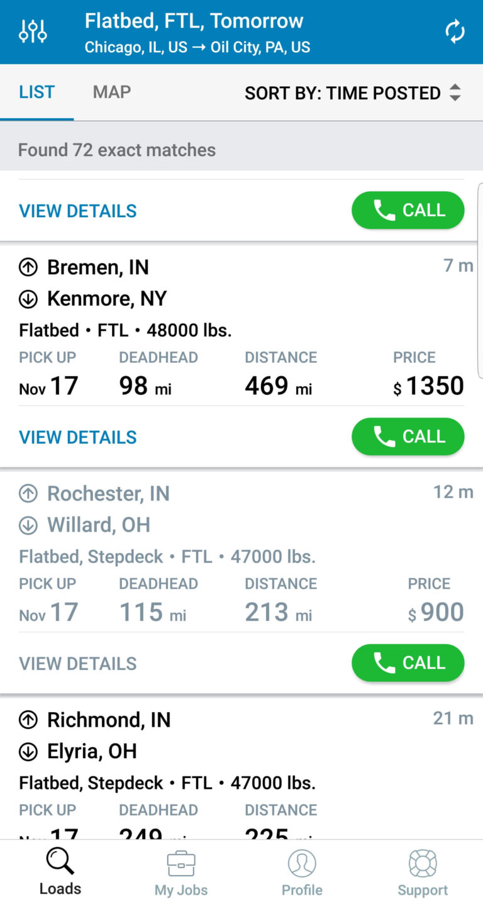483x904 pixels.
Task: Click the sort order arrows
Action: [455, 93]
